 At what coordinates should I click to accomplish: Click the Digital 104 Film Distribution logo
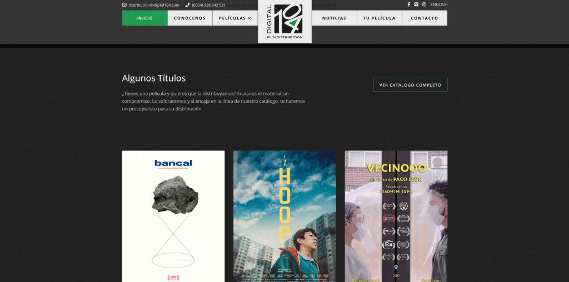point(284,22)
